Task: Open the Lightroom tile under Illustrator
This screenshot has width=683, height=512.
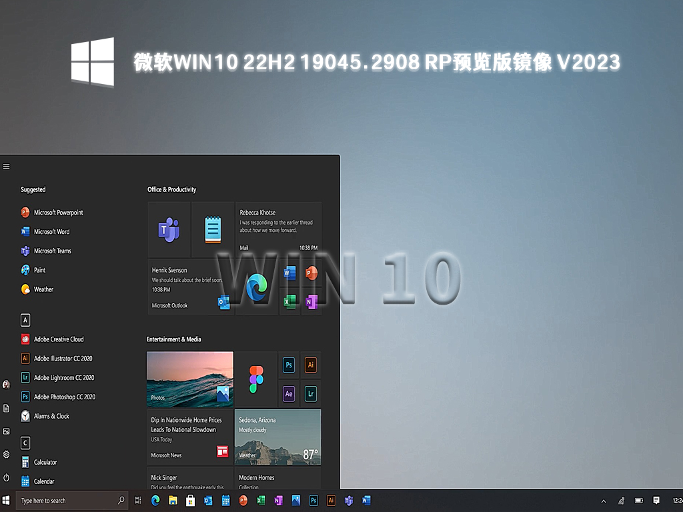Action: [x=311, y=394]
